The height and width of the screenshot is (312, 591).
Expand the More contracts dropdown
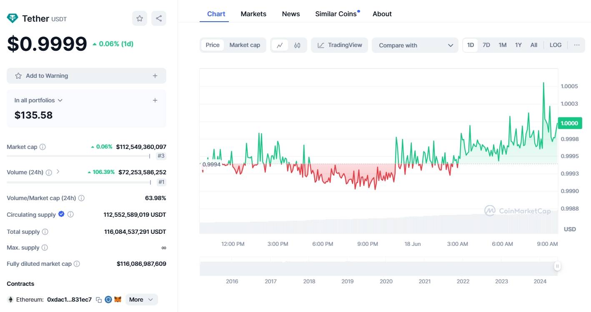(x=141, y=300)
